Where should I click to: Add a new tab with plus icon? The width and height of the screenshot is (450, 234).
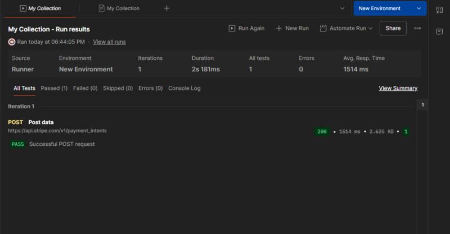[166, 8]
